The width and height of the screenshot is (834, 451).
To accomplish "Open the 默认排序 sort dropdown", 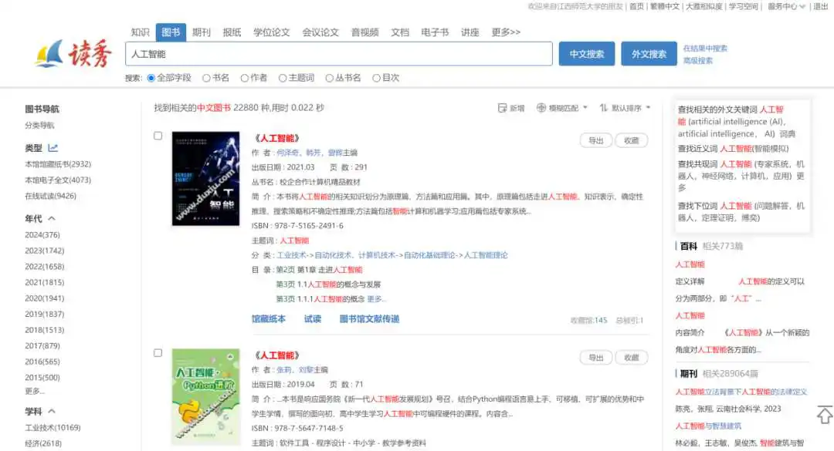I will point(625,108).
